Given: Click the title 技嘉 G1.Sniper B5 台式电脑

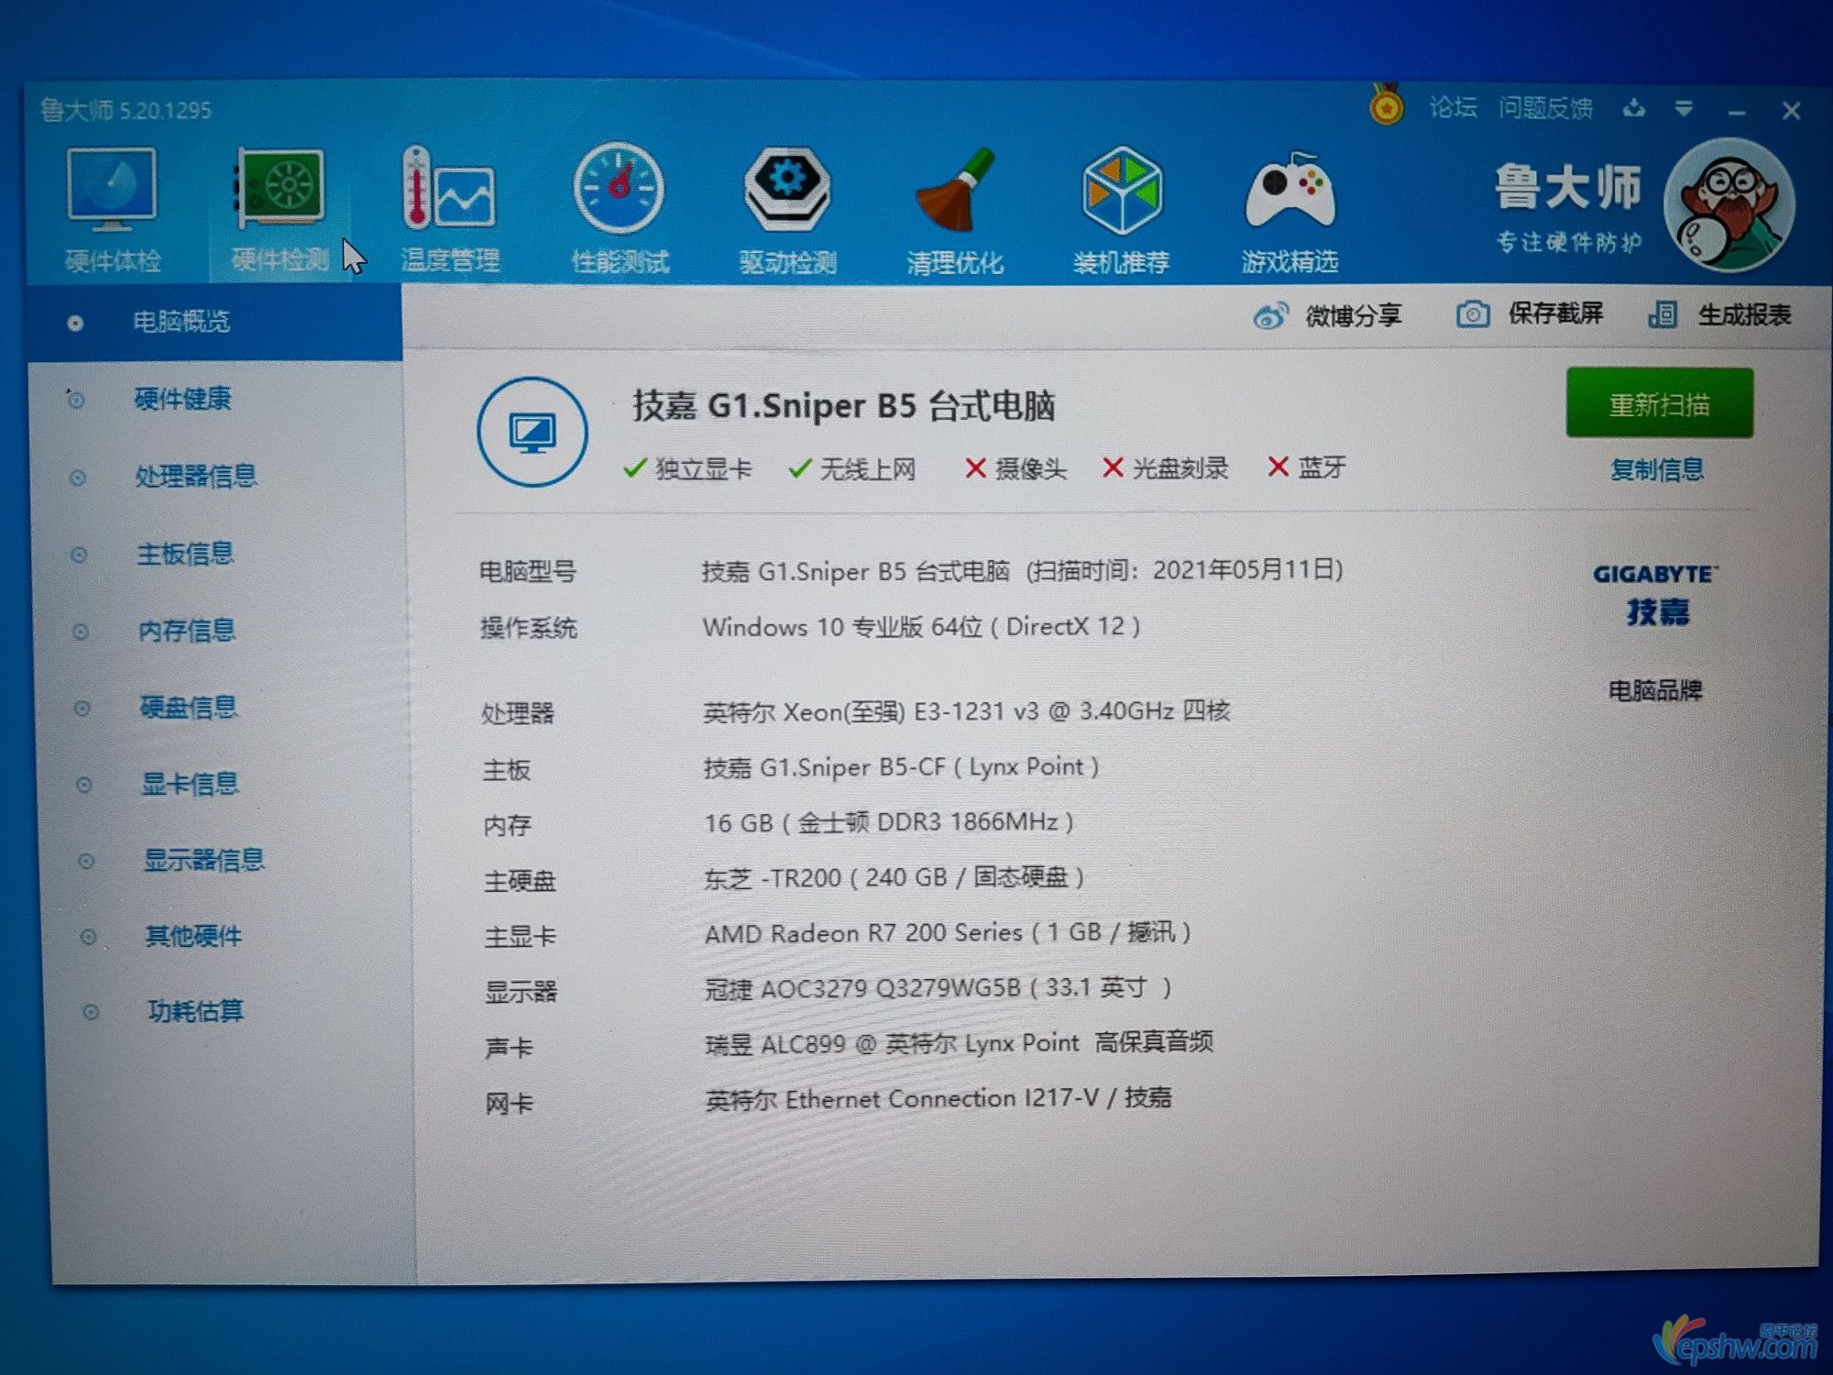Looking at the screenshot, I should 843,405.
